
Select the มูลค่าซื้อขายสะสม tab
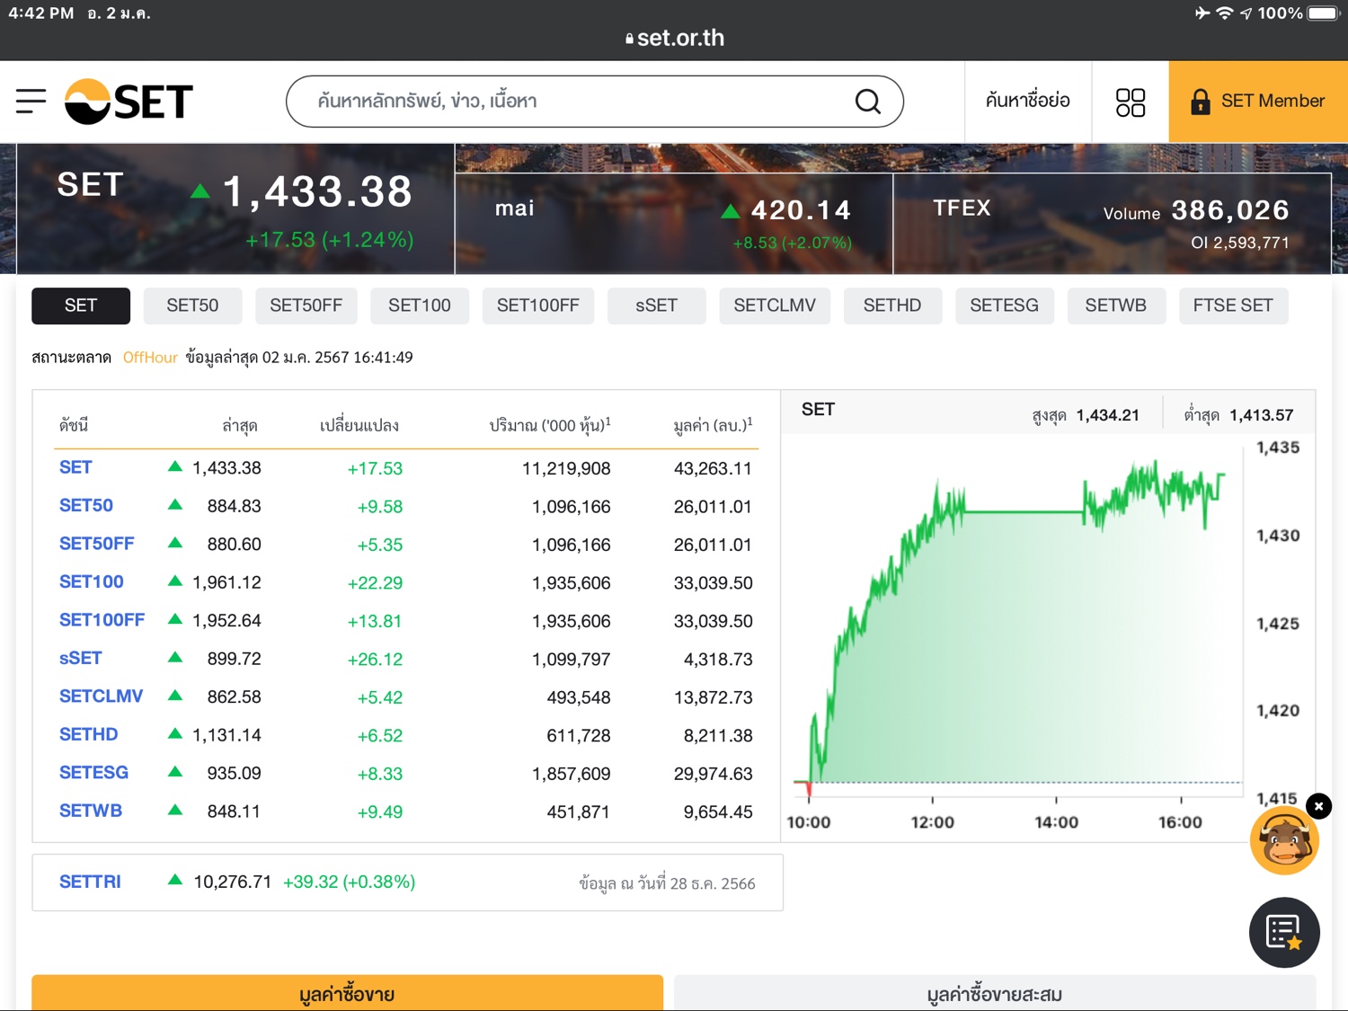click(x=995, y=993)
